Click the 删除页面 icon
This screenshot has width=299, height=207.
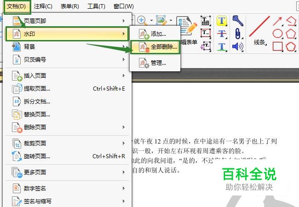coord(17,127)
